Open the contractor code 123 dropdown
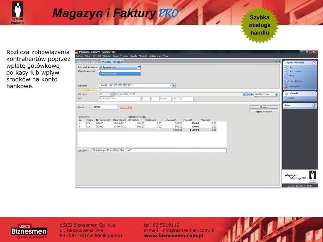Screen dimensions: 323x242 coord(112,94)
